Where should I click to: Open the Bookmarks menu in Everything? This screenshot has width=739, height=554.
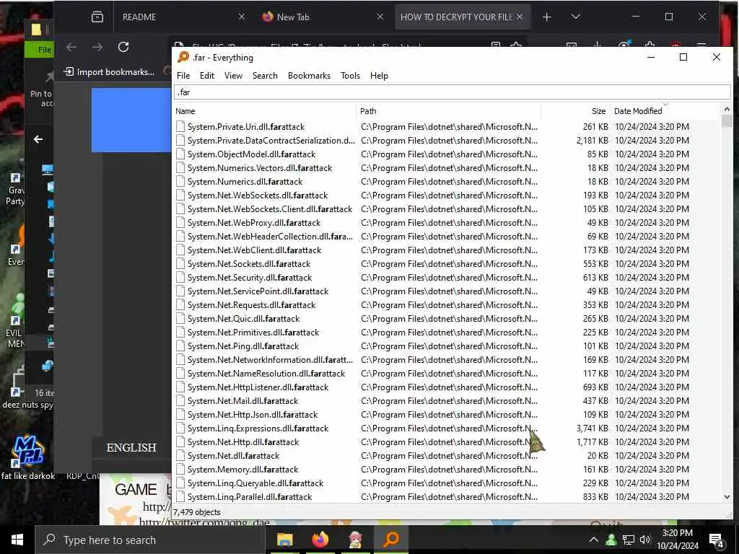(309, 75)
